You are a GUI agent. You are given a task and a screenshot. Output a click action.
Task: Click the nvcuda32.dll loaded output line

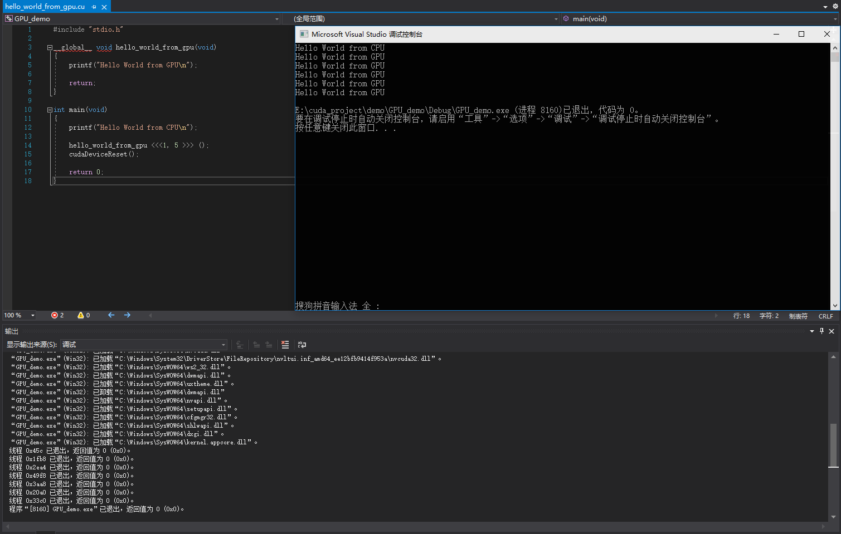(226, 359)
